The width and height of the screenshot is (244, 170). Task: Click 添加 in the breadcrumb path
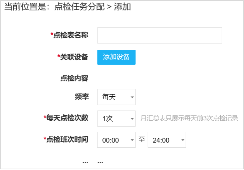122,7
